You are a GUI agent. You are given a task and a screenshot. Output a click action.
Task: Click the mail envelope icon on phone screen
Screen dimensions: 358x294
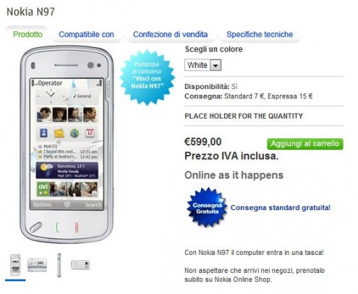(x=59, y=133)
